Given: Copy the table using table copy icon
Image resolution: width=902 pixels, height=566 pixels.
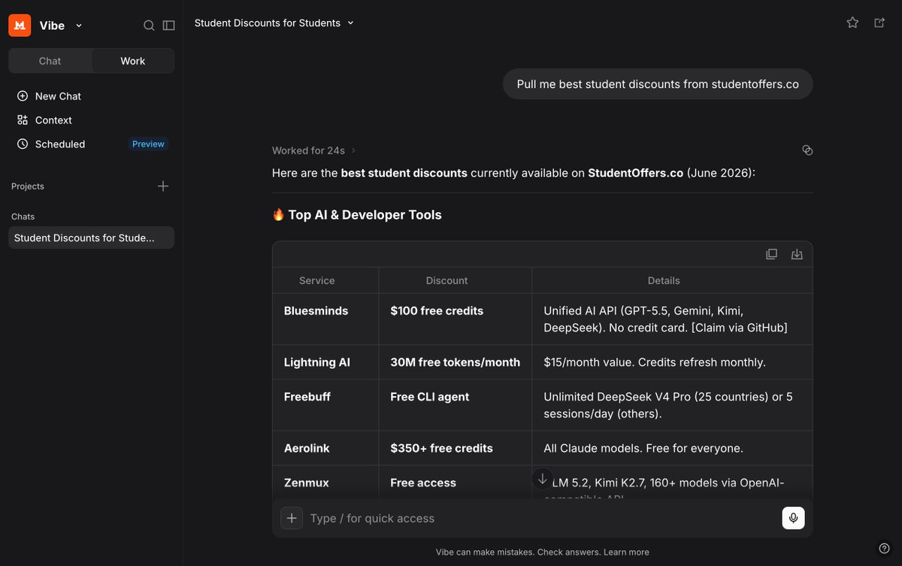Looking at the screenshot, I should pyautogui.click(x=771, y=254).
